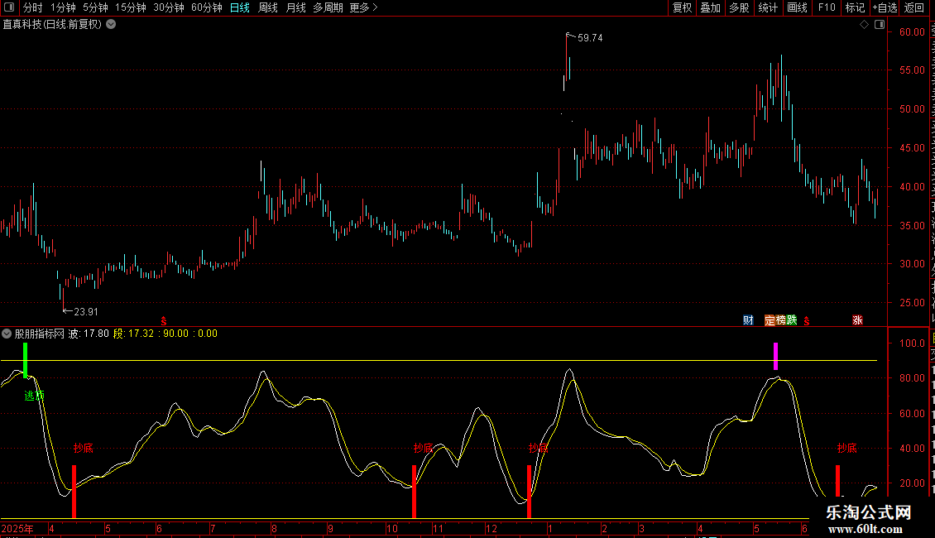Click the 返回 back button
The width and height of the screenshot is (935, 538).
[914, 7]
